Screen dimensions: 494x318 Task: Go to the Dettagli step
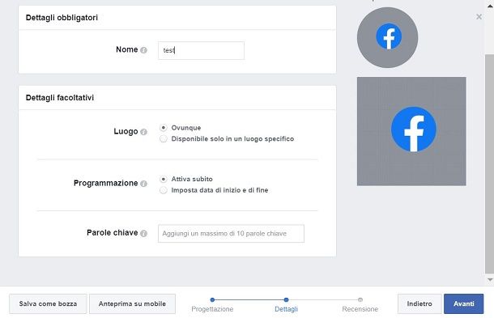[286, 309]
